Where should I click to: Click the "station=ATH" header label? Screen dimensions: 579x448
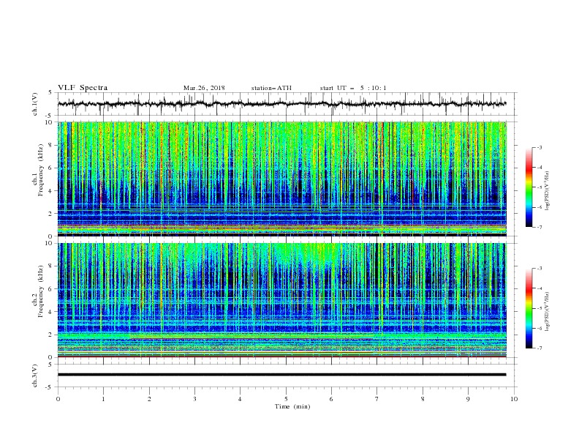(271, 88)
